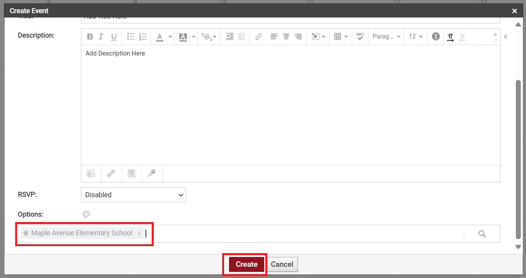Insert a numbered list
The height and width of the screenshot is (278, 526).
(x=143, y=36)
